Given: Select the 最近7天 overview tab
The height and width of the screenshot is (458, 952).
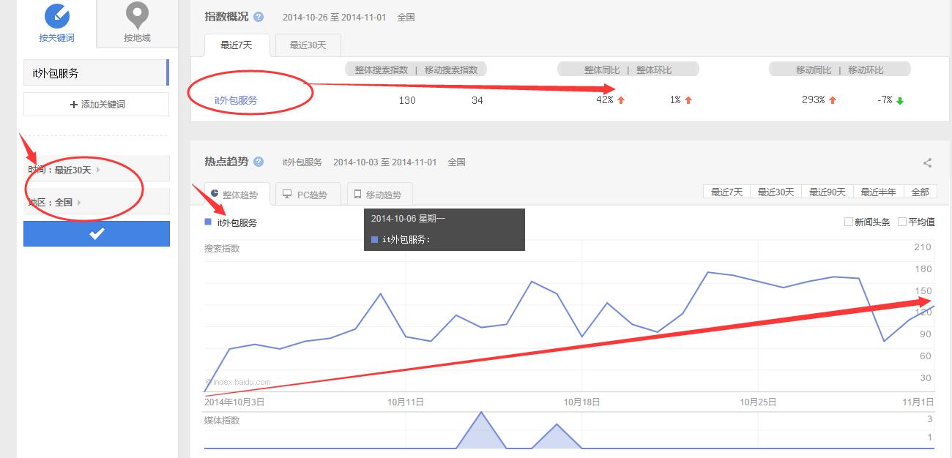Looking at the screenshot, I should click(237, 45).
